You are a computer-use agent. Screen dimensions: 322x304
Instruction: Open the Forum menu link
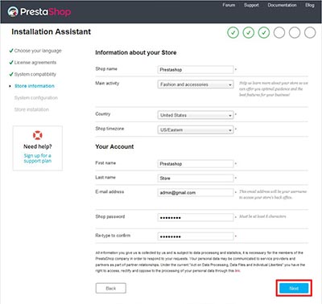coord(229,5)
